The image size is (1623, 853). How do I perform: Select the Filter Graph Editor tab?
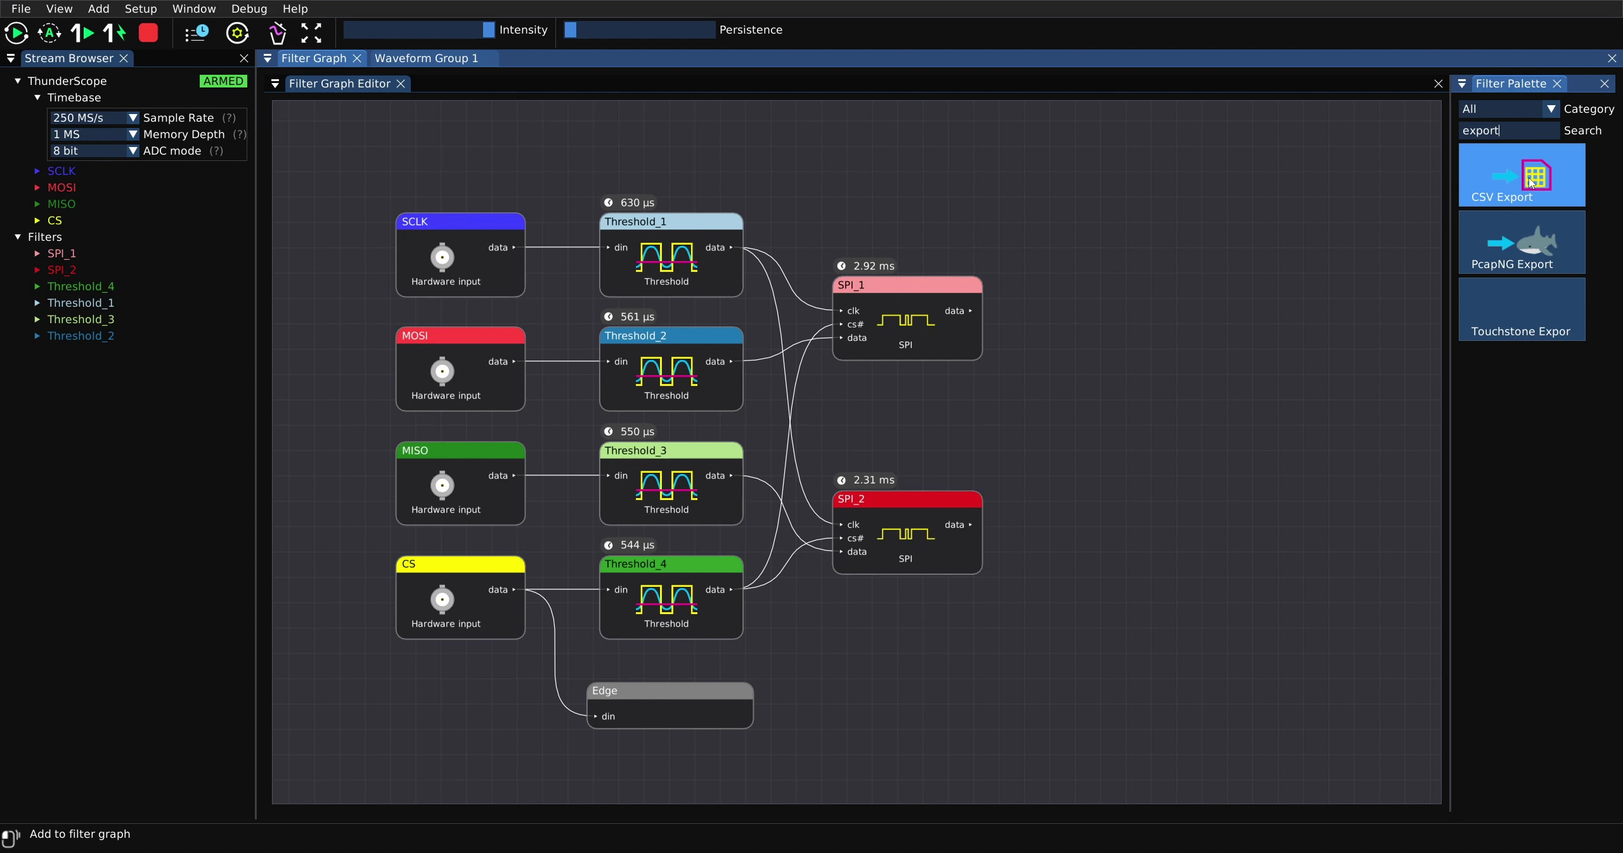(x=340, y=84)
